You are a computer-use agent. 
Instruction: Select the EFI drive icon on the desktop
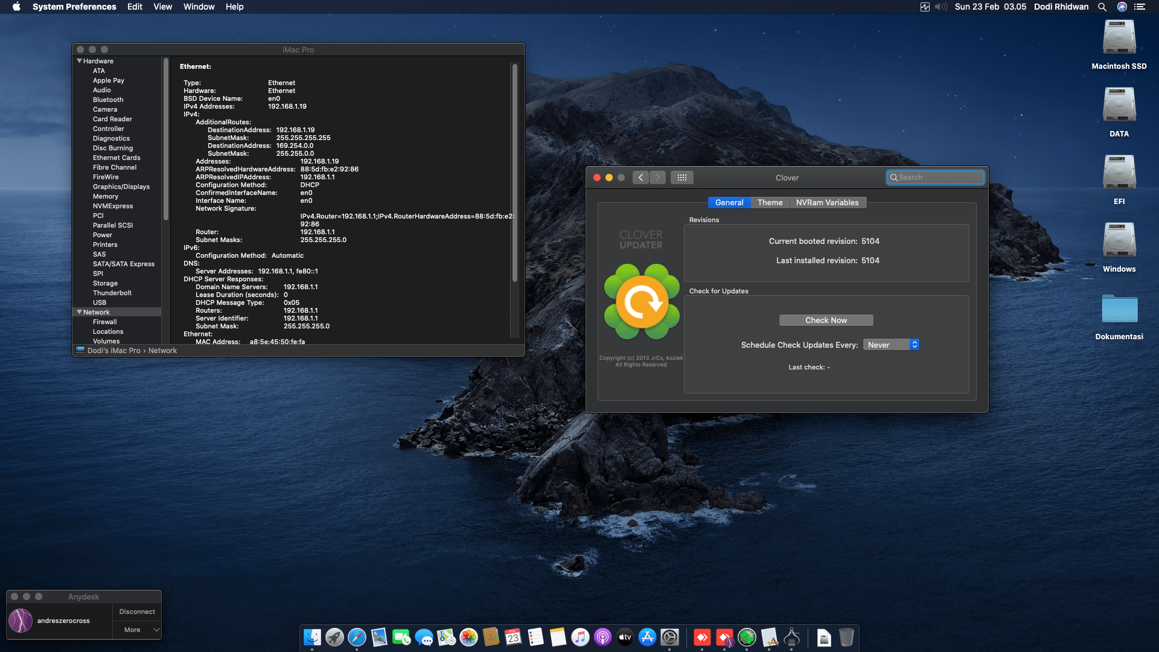(1119, 173)
